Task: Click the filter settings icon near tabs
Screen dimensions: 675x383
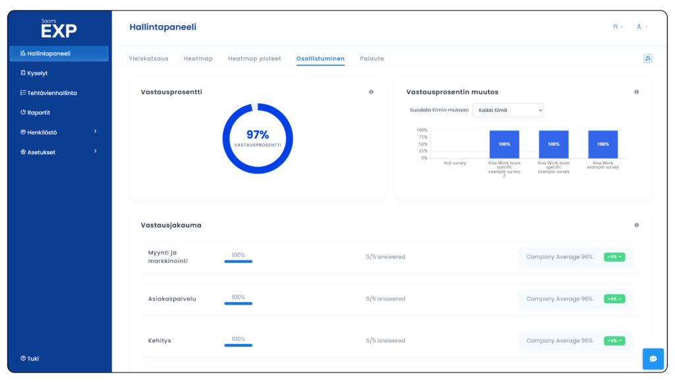Action: [x=647, y=59]
